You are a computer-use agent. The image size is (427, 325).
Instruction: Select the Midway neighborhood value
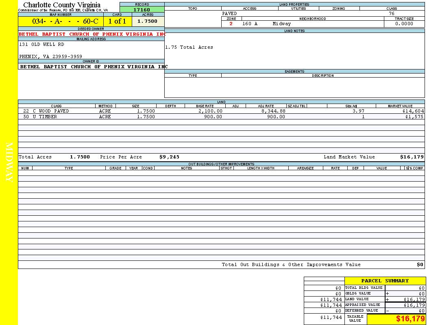click(281, 24)
